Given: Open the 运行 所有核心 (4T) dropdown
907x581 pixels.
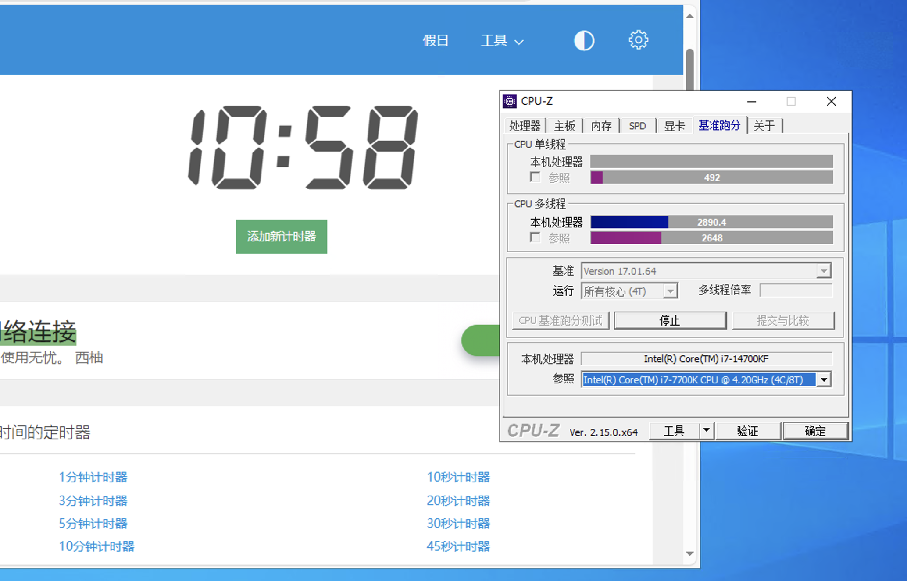Looking at the screenshot, I should (670, 291).
